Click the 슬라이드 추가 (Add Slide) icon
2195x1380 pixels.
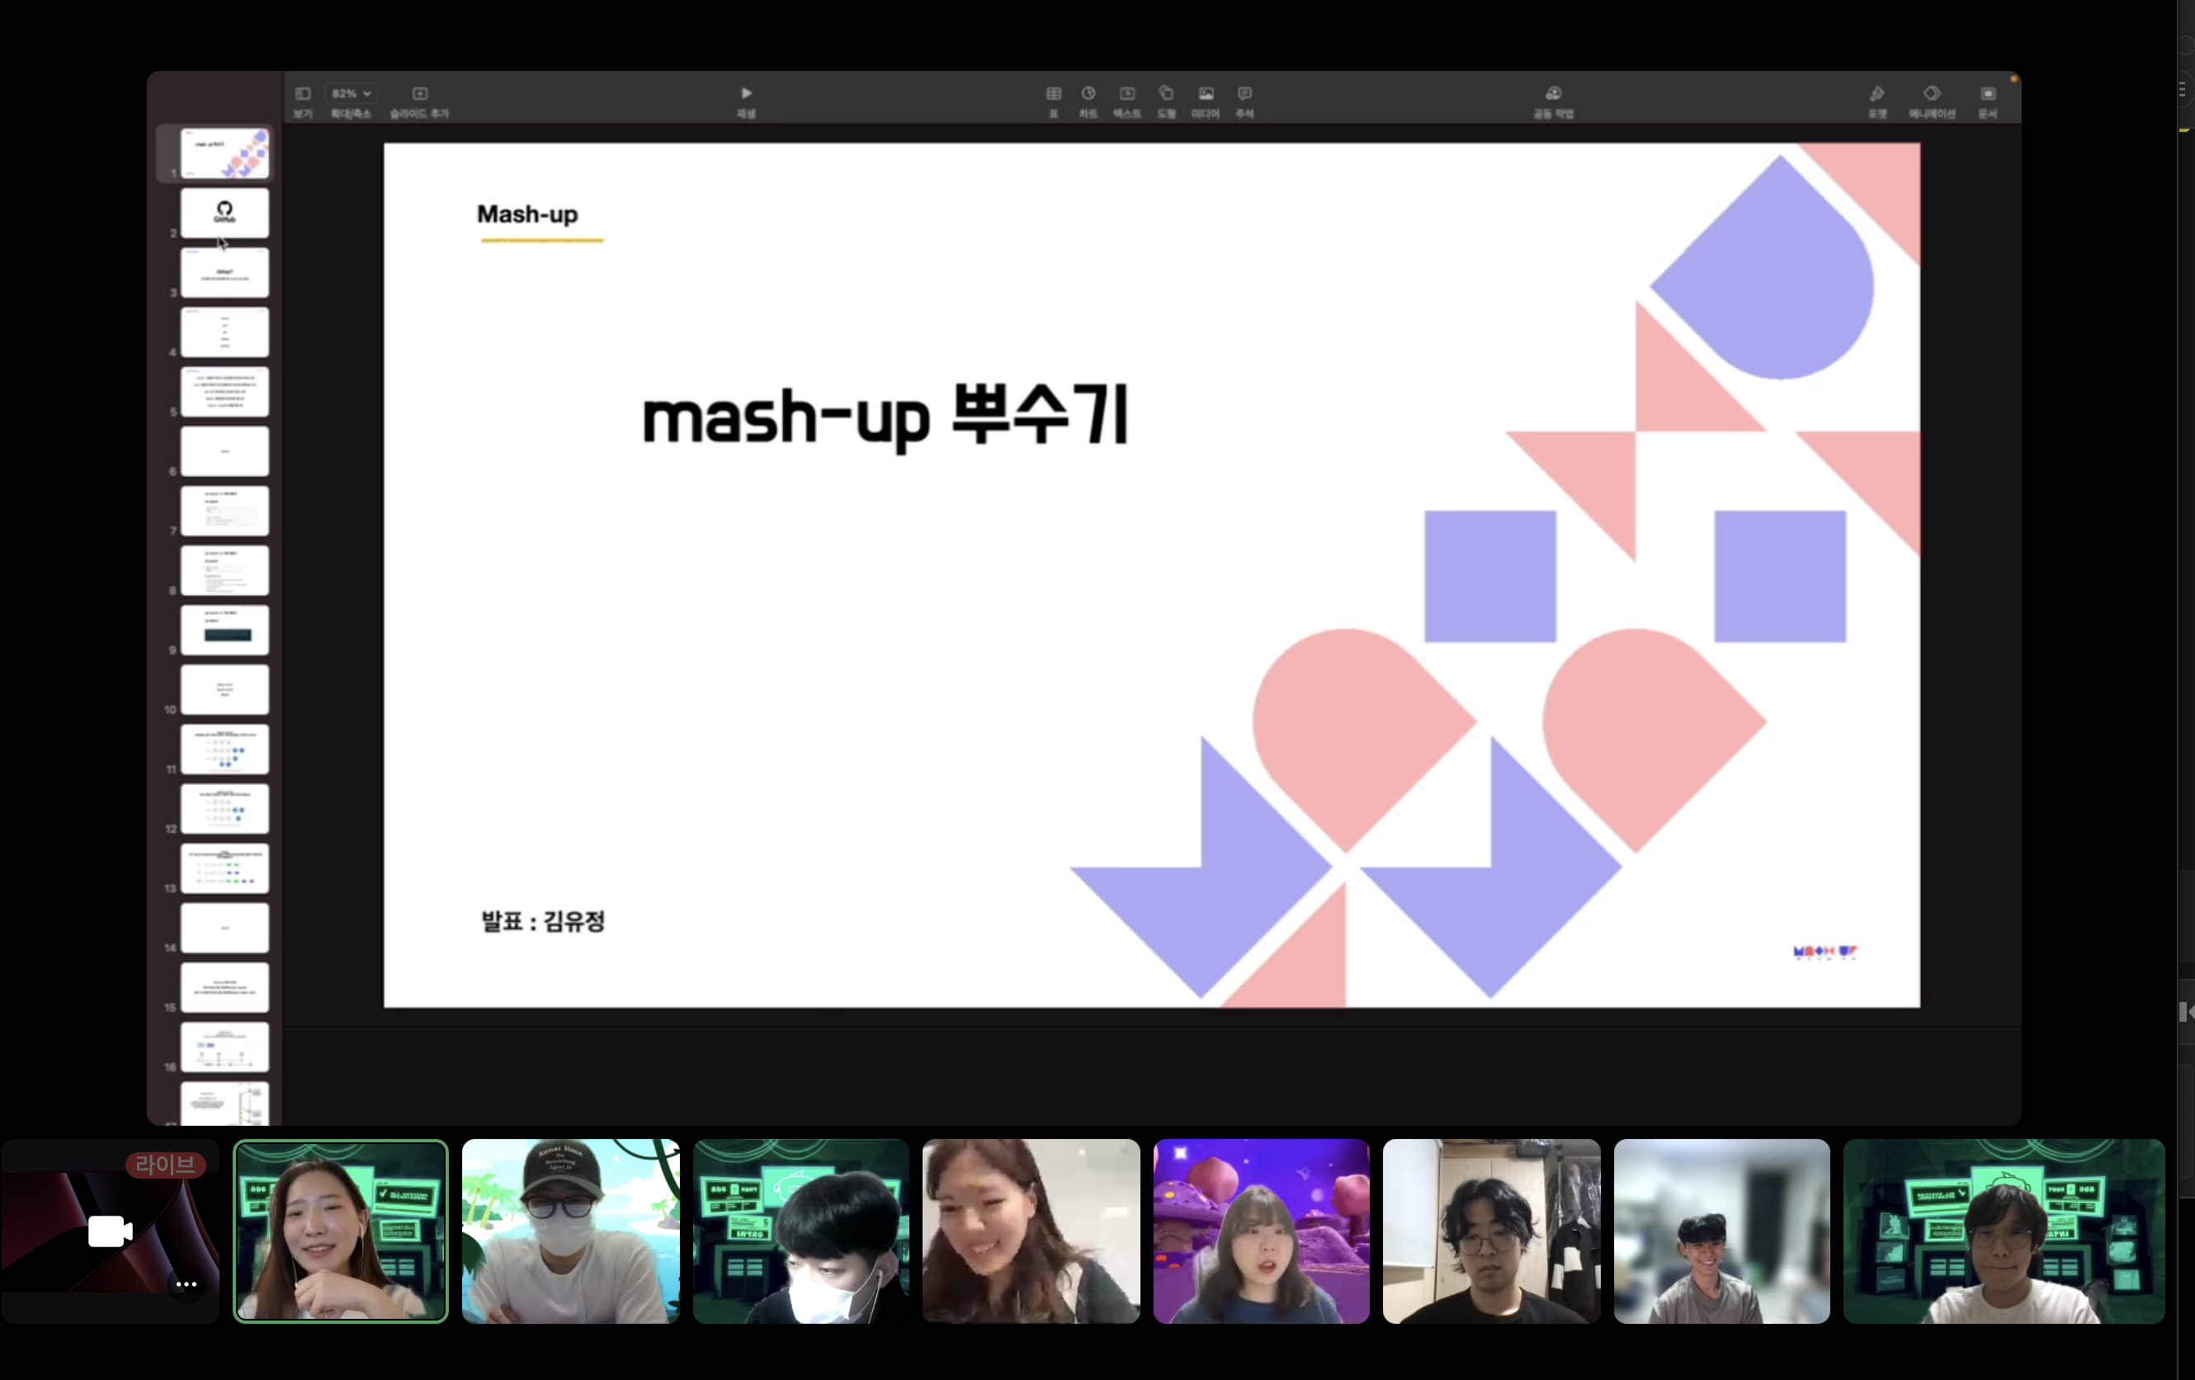[x=419, y=94]
